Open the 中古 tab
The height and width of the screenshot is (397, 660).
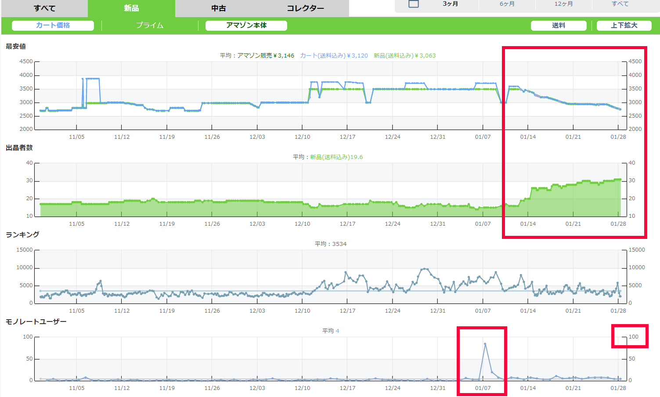[x=218, y=8]
